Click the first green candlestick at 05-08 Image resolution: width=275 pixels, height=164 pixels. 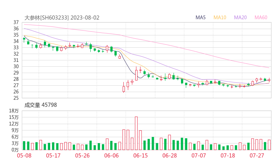pos(24,40)
